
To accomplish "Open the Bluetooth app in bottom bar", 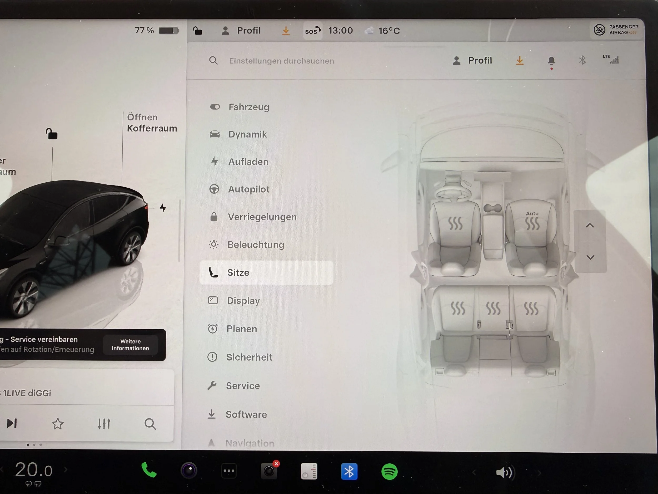I will (x=349, y=472).
